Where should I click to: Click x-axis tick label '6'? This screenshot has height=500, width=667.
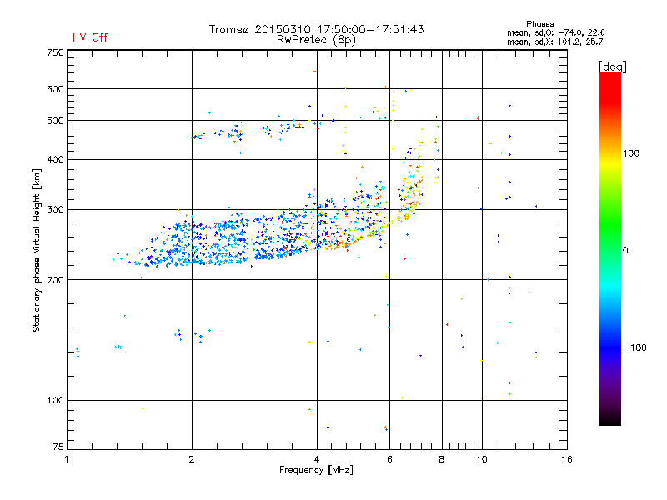coord(389,459)
